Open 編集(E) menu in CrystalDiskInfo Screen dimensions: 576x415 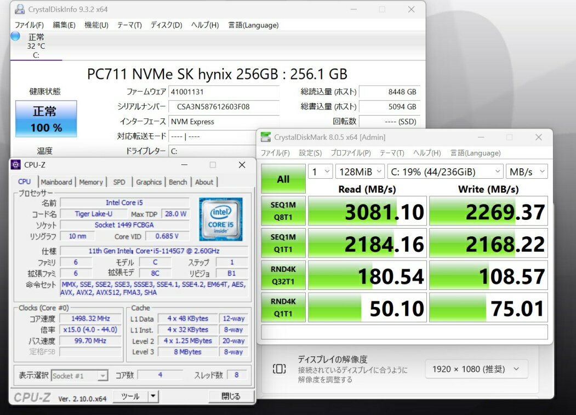(64, 25)
